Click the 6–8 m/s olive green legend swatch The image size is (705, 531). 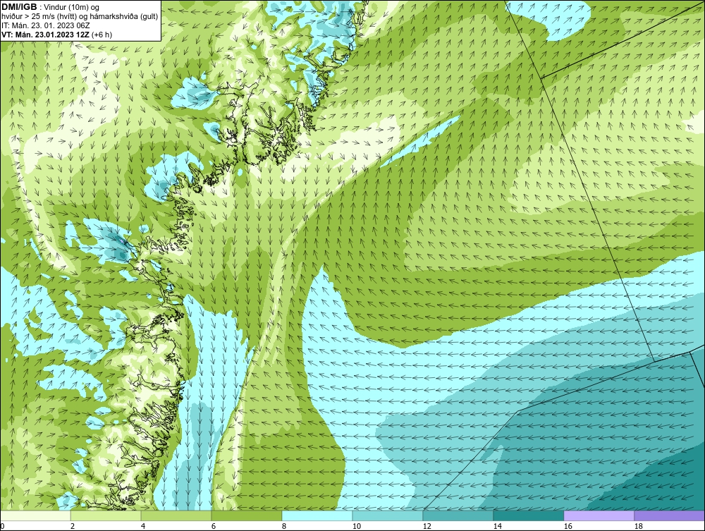tap(246, 515)
